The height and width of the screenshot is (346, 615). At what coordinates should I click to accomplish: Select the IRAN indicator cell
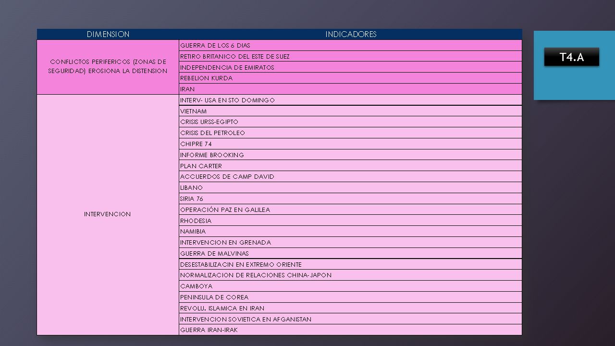[x=350, y=89]
